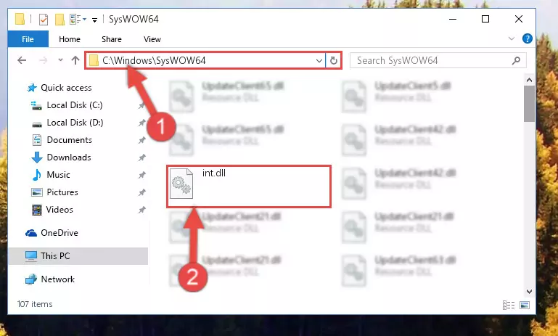Viewport: 558px width, 336px height.
Task: Open the Share ribbon tab
Action: [x=112, y=39]
